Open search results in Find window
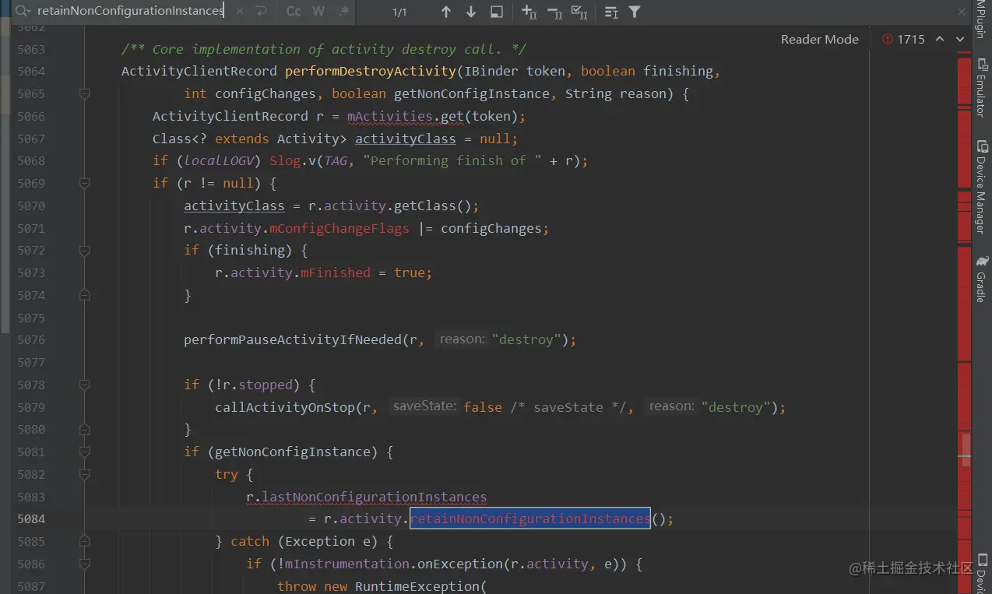Image resolution: width=992 pixels, height=594 pixels. pyautogui.click(x=497, y=12)
